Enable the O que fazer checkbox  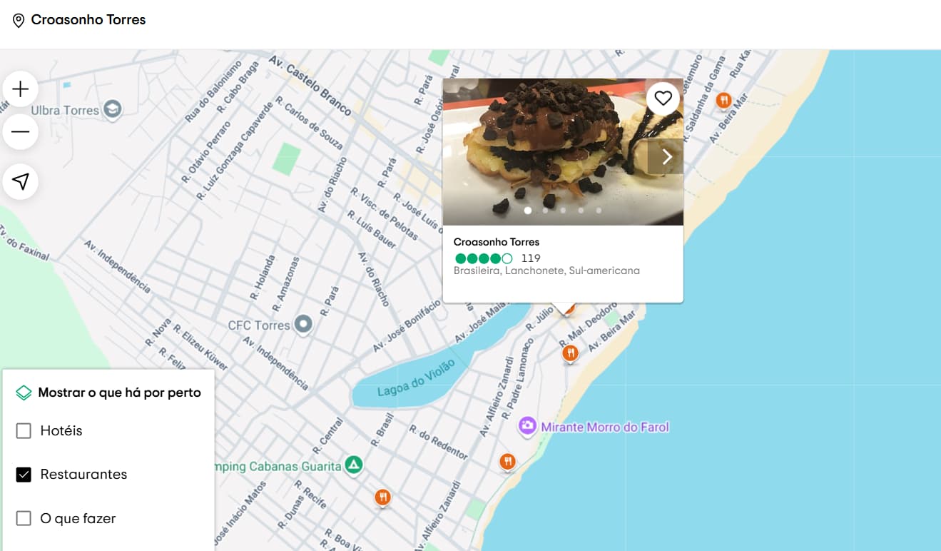tap(24, 518)
